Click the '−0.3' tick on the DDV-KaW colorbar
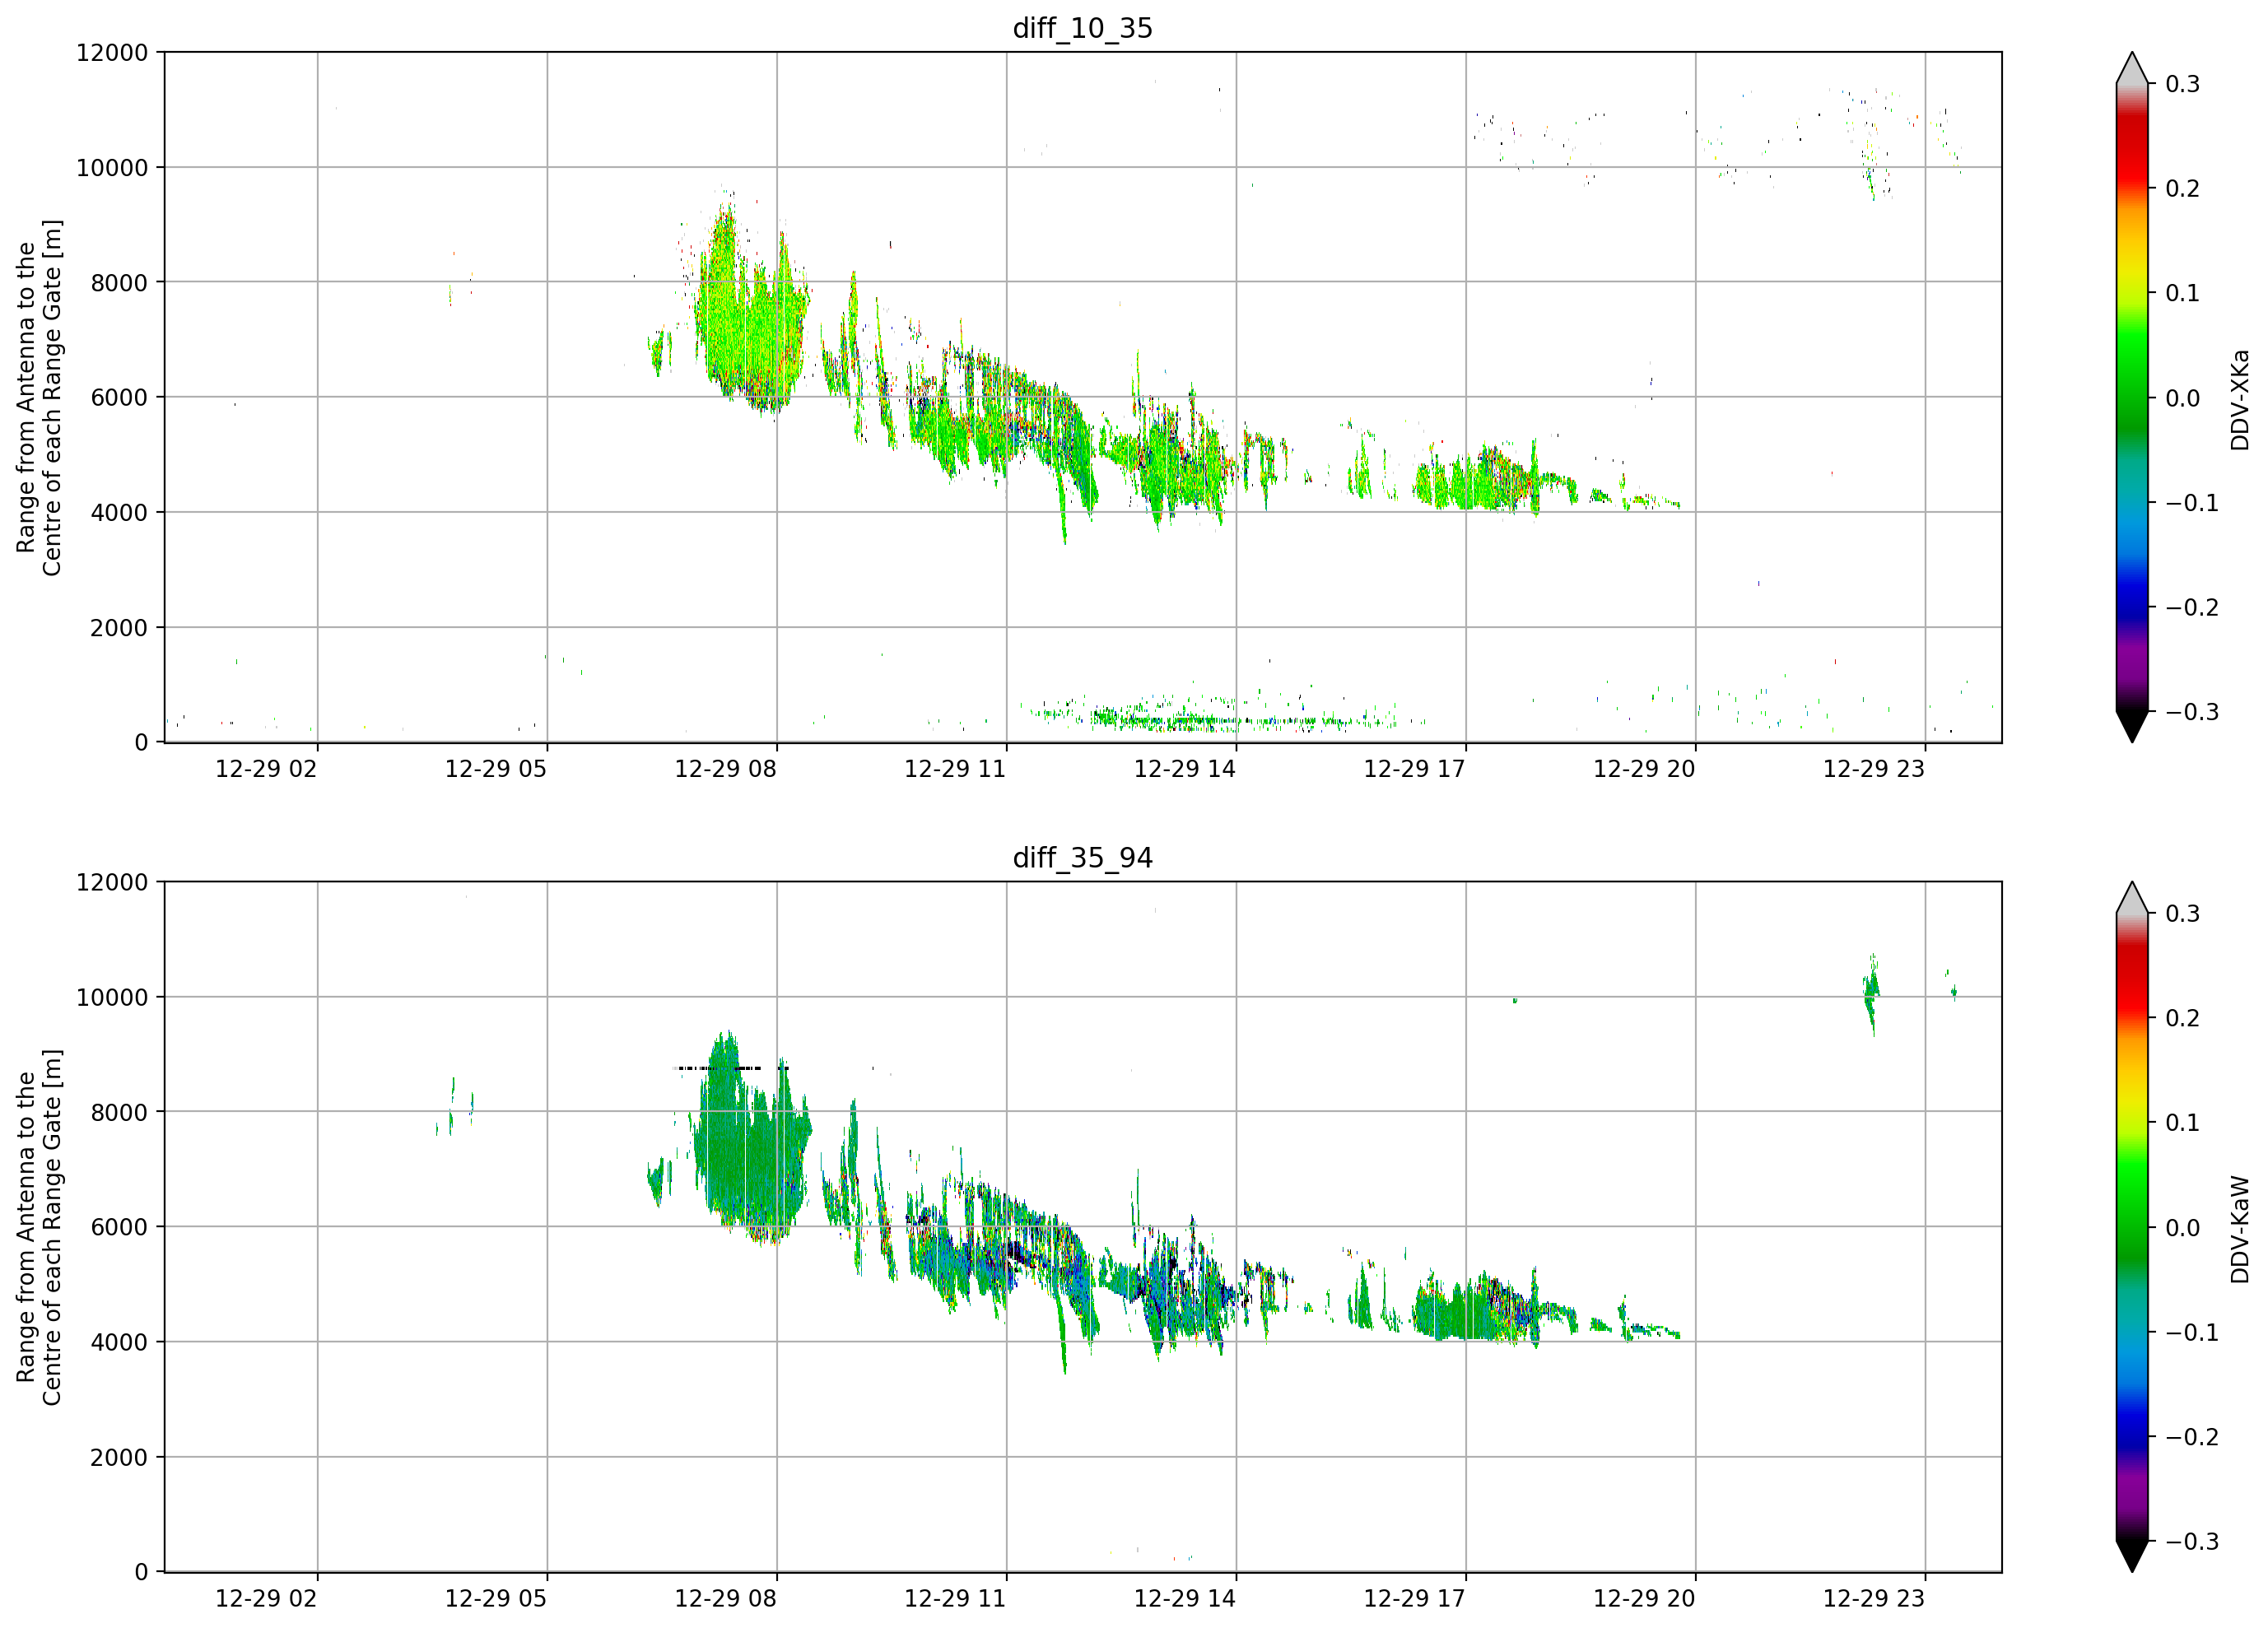 (x=2192, y=1541)
